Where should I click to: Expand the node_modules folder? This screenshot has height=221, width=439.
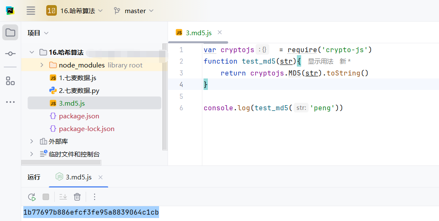click(x=42, y=65)
